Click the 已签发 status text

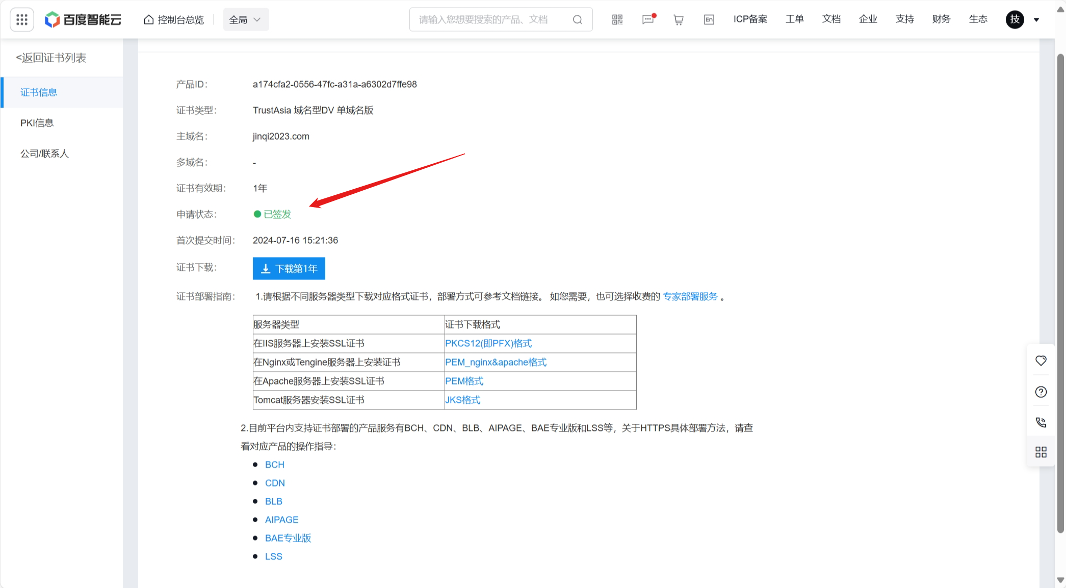click(x=277, y=214)
